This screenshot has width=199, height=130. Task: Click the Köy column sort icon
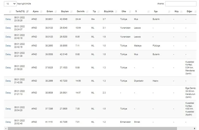pyautogui.click(x=181, y=12)
